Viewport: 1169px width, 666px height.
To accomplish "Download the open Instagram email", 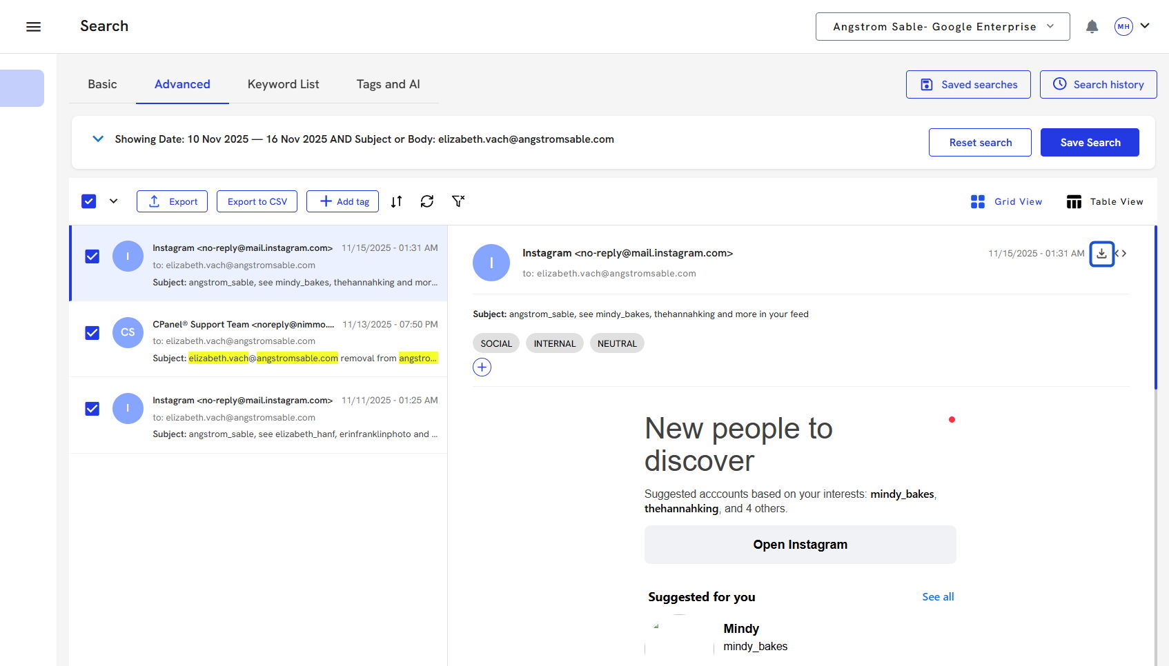I will click(x=1101, y=254).
